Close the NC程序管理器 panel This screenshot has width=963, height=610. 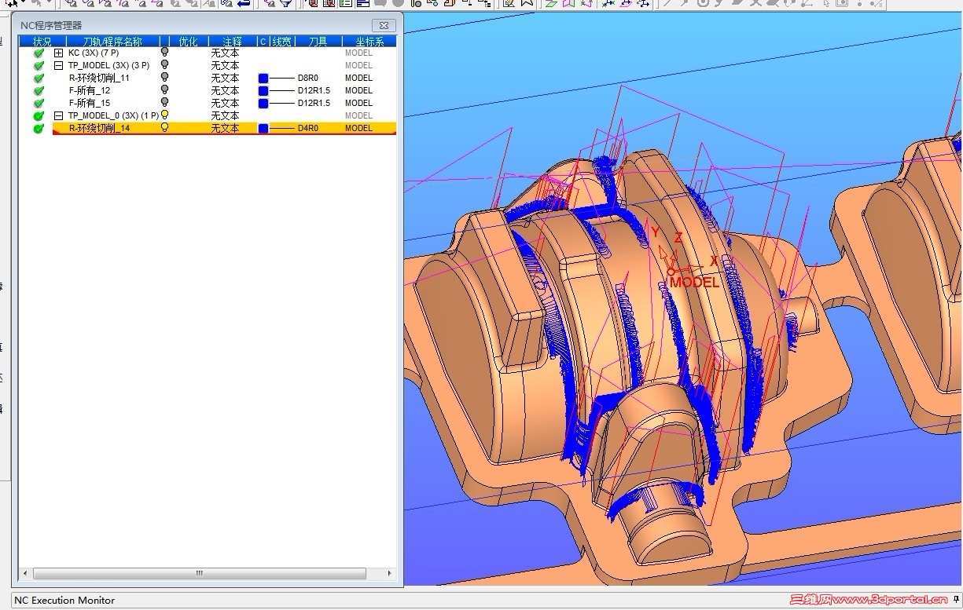pos(382,25)
